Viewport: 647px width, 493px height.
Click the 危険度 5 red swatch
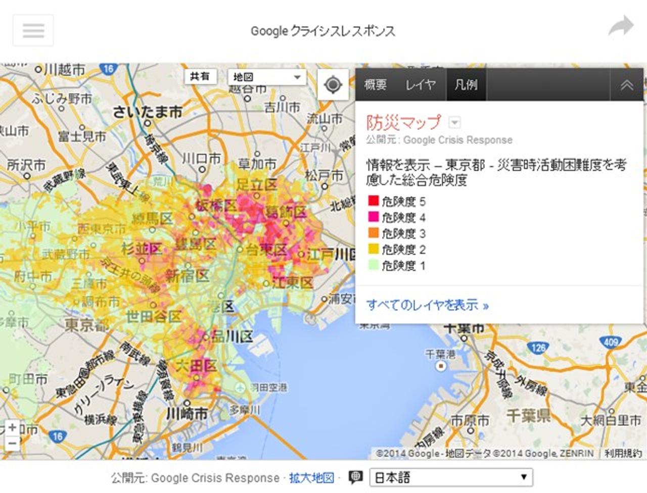pos(374,201)
